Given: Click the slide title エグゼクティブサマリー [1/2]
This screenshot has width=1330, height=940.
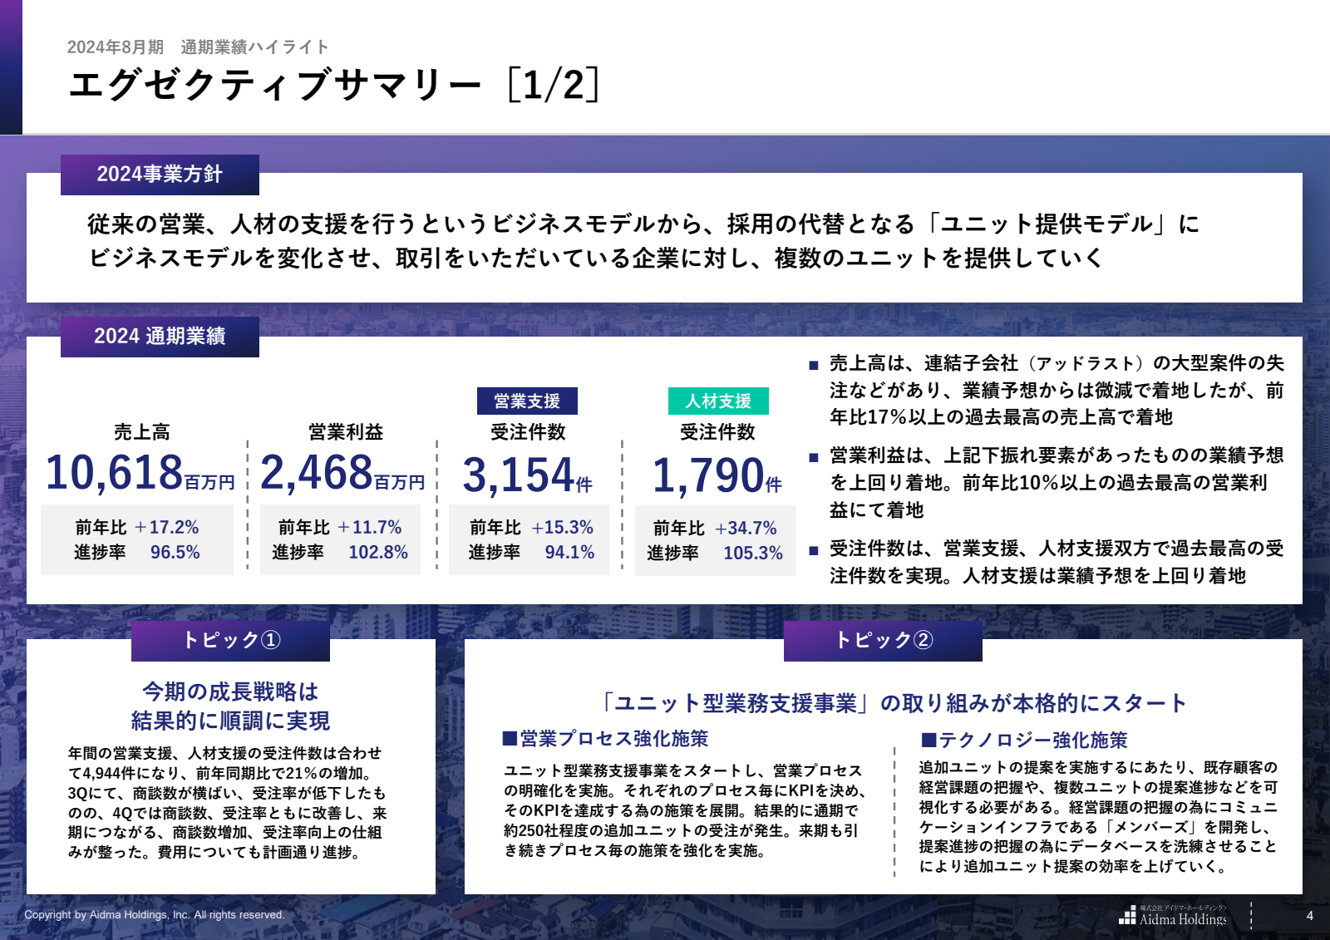Looking at the screenshot, I should pos(334,85).
